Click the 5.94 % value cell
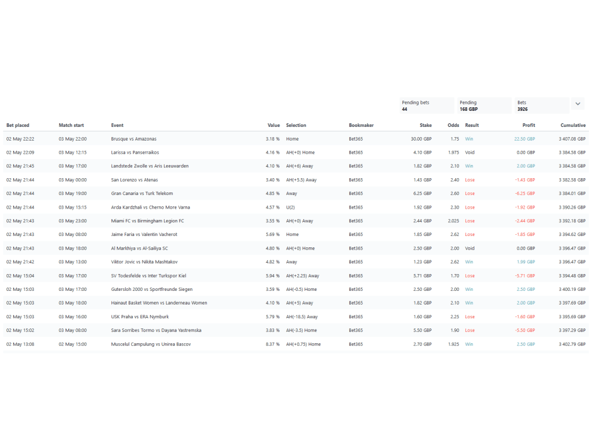The image size is (596, 447). (273, 275)
